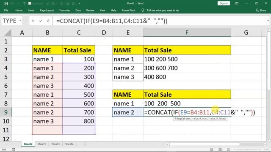Switch to Normal view in the status bar
Image resolution: width=271 pixels, height=152 pixels.
point(212,149)
